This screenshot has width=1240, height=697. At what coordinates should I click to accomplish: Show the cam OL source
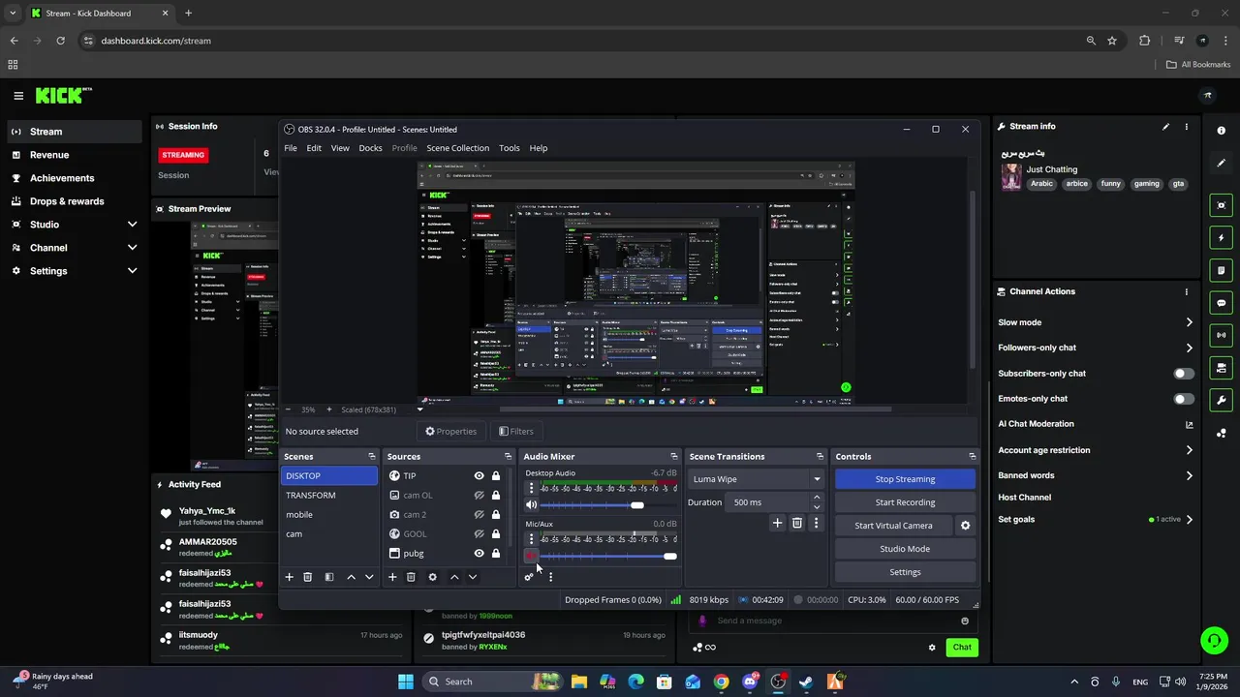click(479, 496)
